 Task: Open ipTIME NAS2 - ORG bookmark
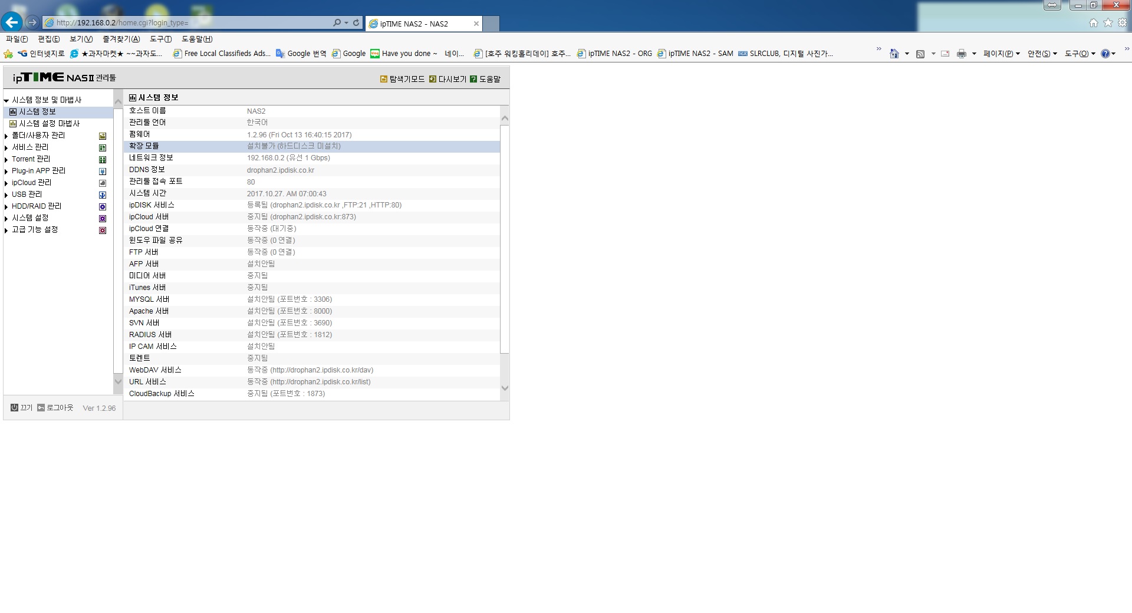click(615, 54)
